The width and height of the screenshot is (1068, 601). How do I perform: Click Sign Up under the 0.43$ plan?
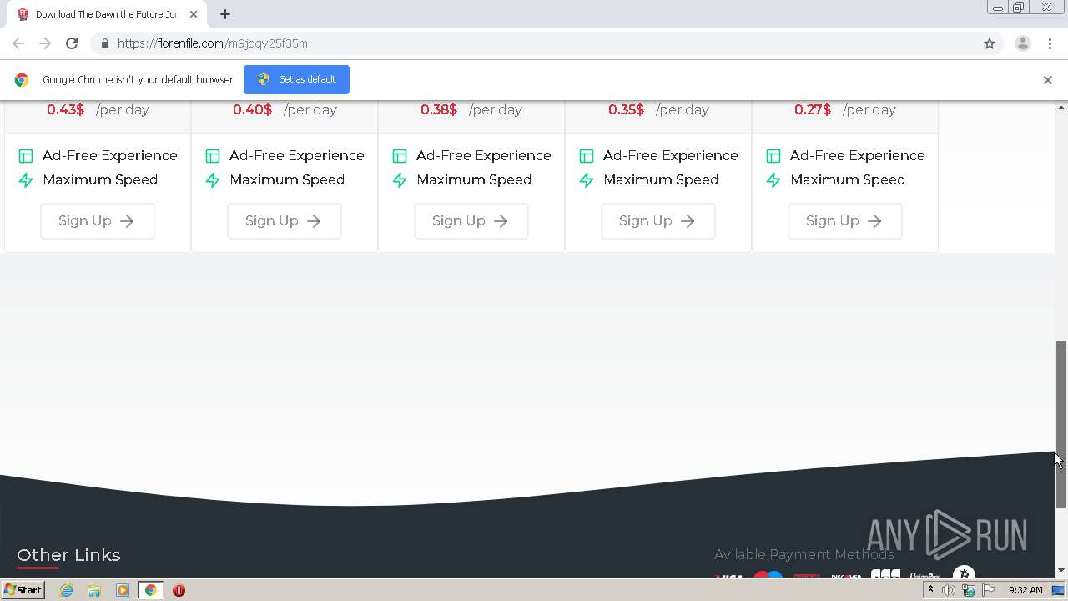pyautogui.click(x=97, y=221)
